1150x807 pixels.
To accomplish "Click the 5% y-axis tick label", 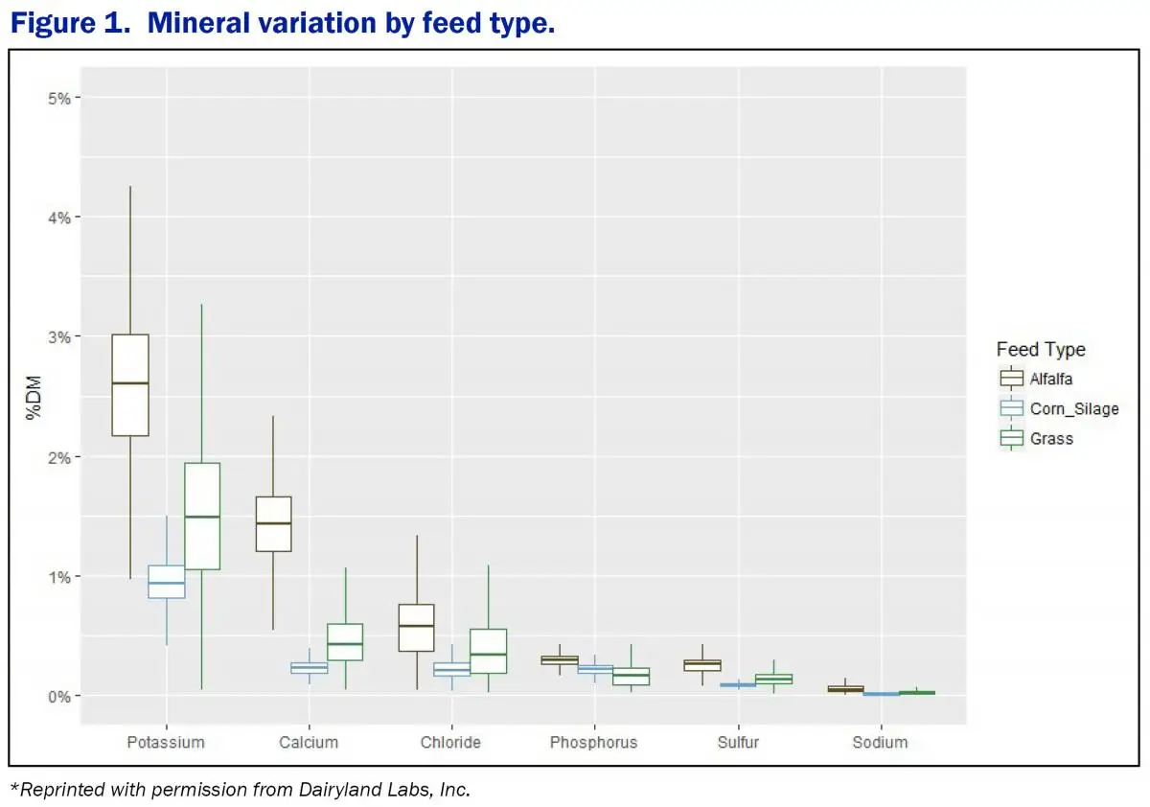I will [x=58, y=98].
